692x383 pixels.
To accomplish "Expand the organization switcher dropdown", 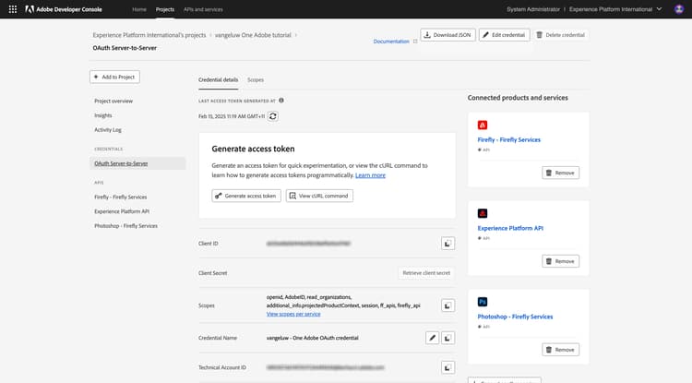I will point(615,9).
